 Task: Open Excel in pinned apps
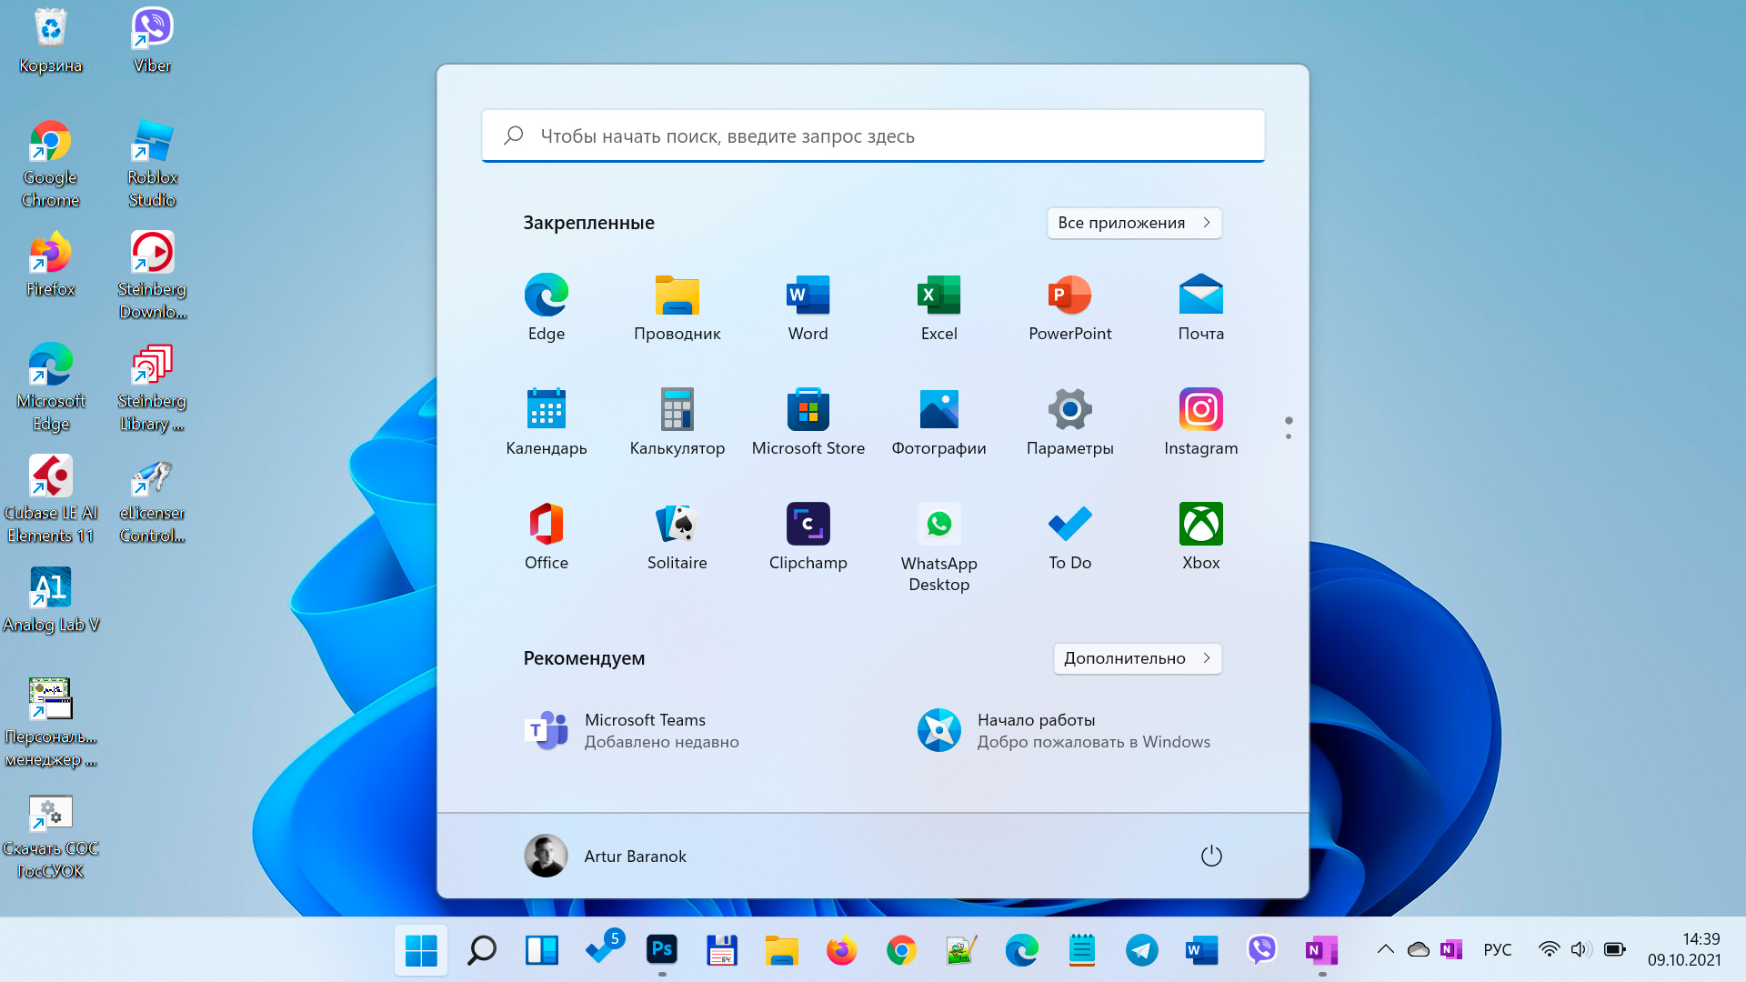coord(939,307)
